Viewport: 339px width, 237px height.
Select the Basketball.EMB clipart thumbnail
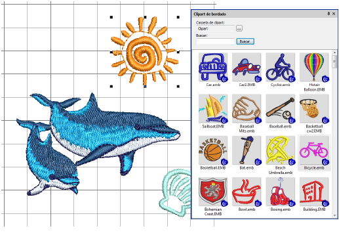pos(213,150)
